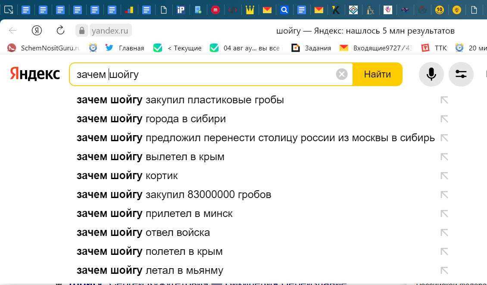Insert arrow for 'полетел в крым'
This screenshot has width=487, height=285.
pyautogui.click(x=444, y=251)
